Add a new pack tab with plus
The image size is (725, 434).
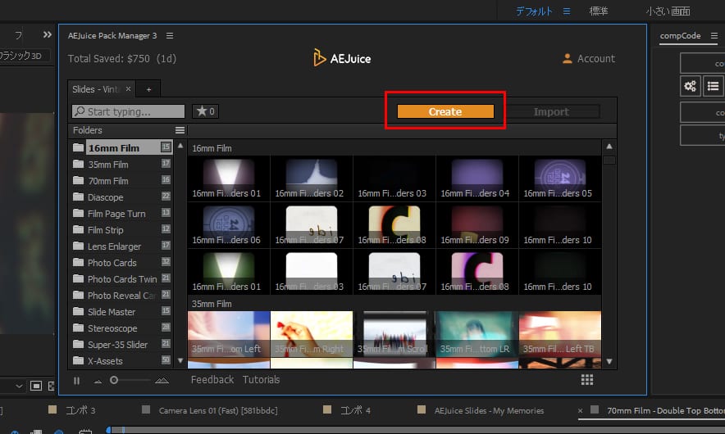tap(148, 88)
